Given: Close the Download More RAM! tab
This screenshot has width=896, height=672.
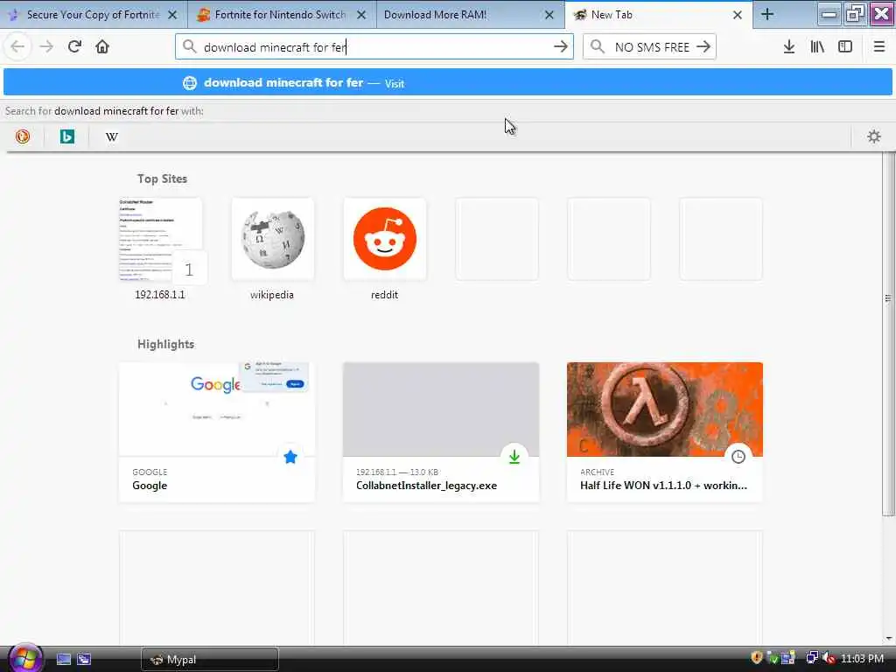Looking at the screenshot, I should point(549,15).
